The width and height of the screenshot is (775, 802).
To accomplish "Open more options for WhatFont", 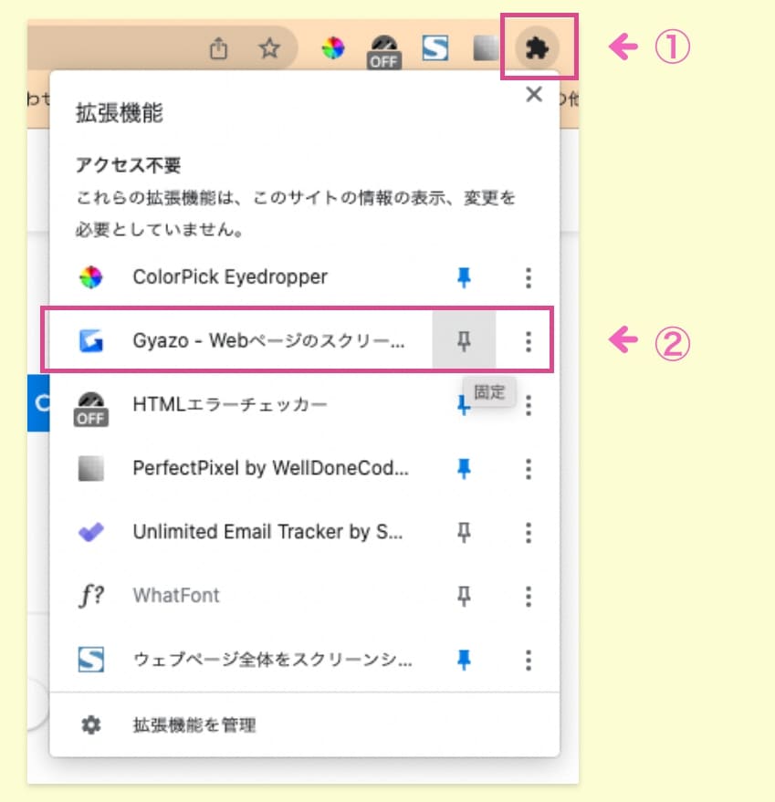I will click(x=529, y=596).
